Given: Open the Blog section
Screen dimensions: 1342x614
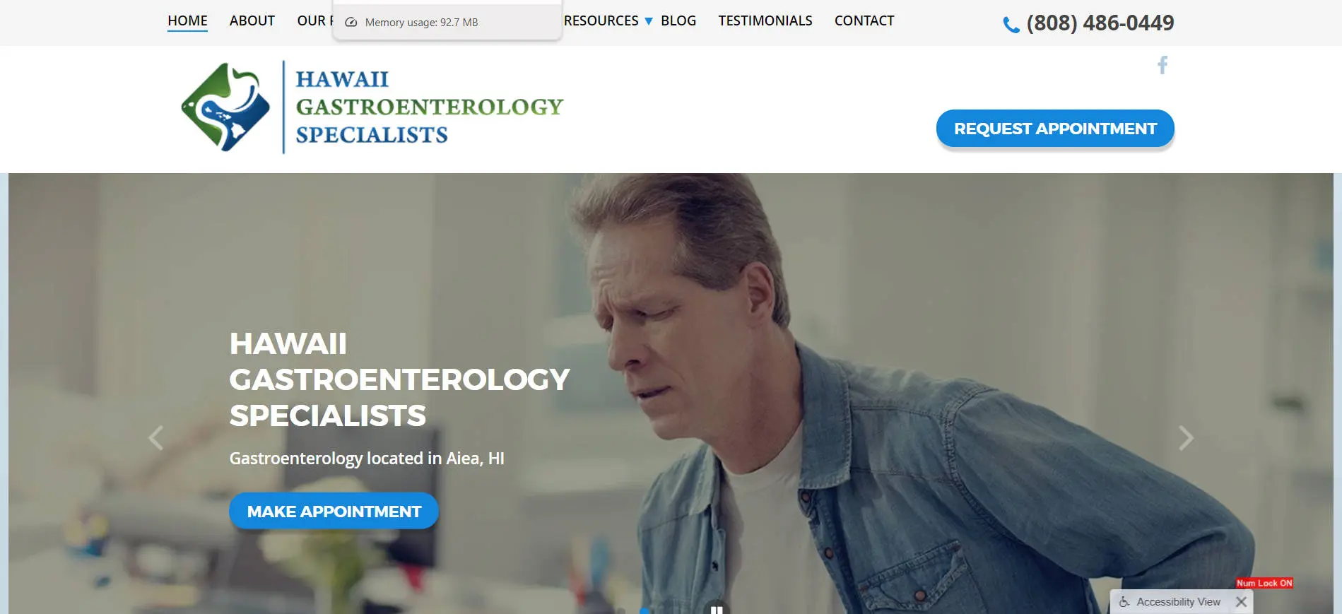Looking at the screenshot, I should 678,21.
